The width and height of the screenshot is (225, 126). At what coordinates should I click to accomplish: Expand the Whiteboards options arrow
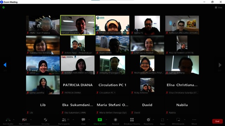[x=185, y=120]
